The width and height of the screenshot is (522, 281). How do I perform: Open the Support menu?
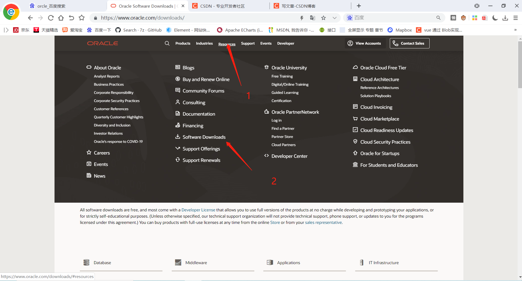248,43
